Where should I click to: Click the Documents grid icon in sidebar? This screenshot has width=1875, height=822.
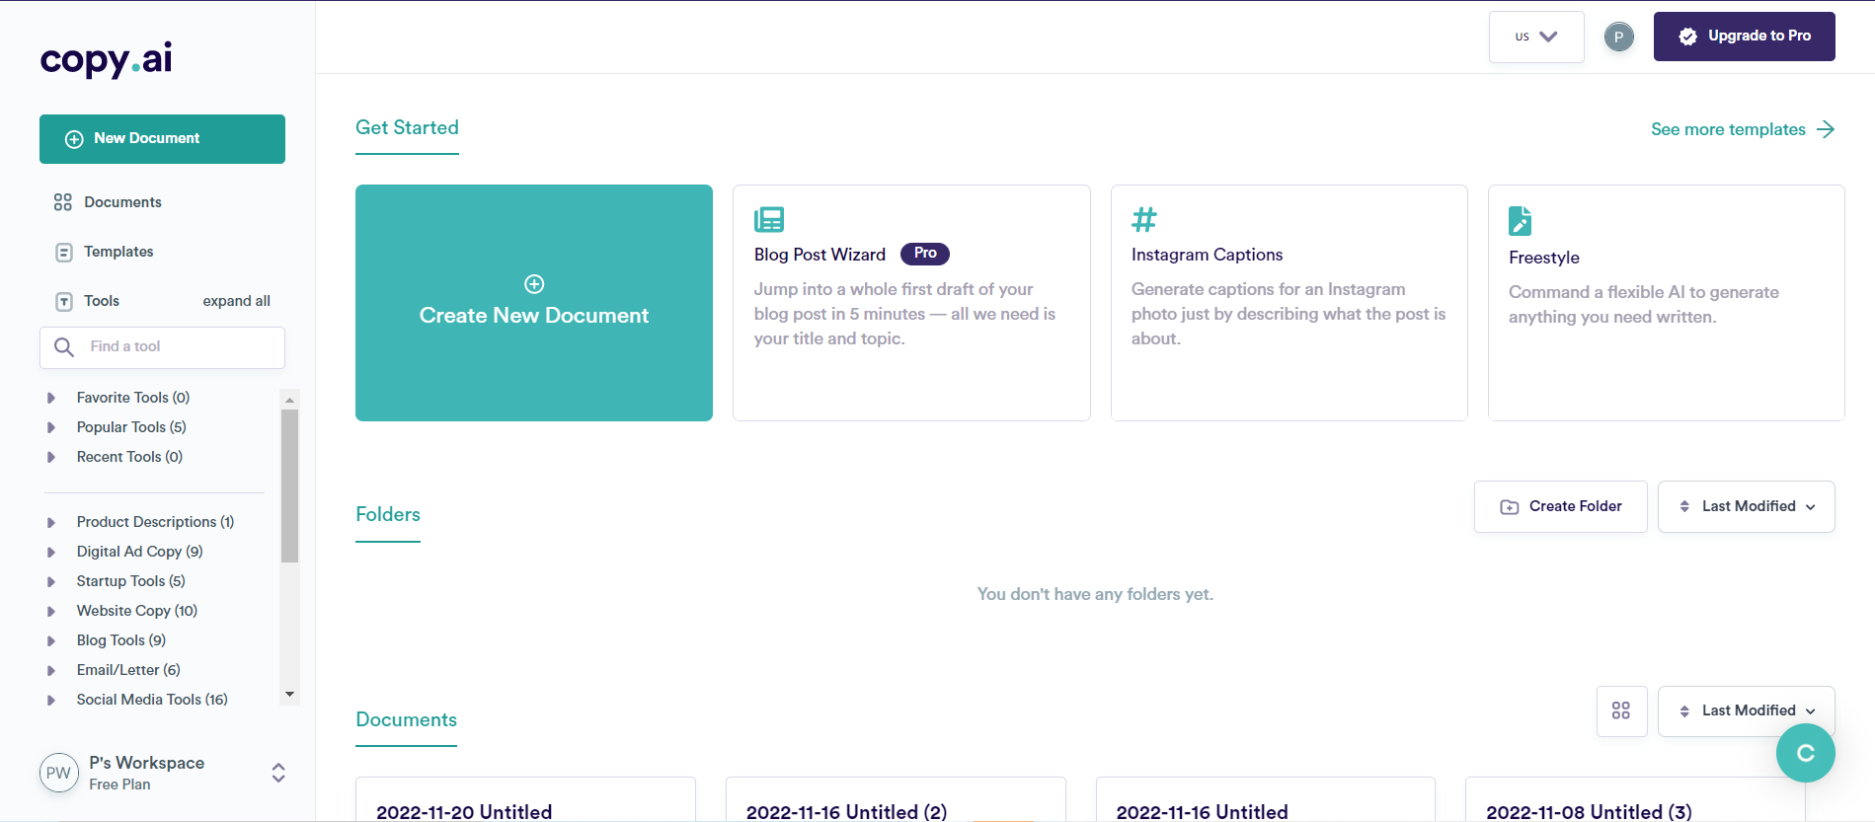coord(63,202)
